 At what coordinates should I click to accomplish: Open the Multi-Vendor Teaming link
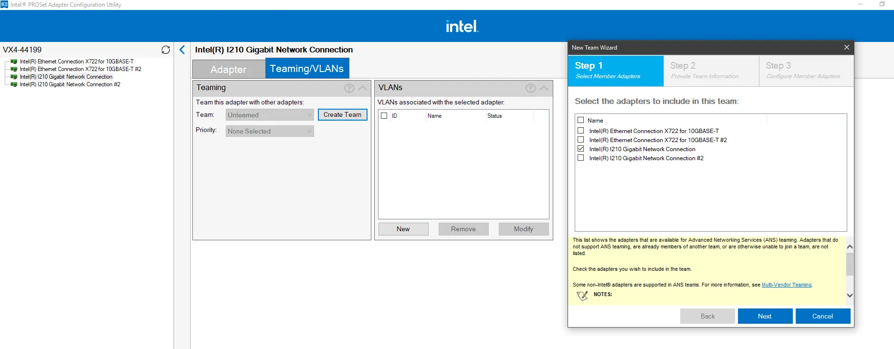click(786, 285)
